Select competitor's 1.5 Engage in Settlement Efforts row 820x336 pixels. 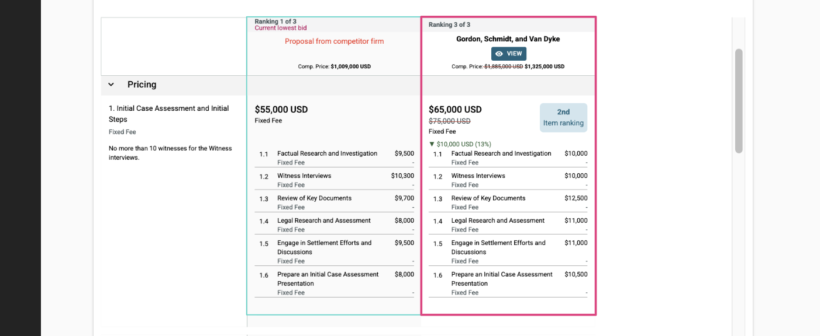[334, 251]
